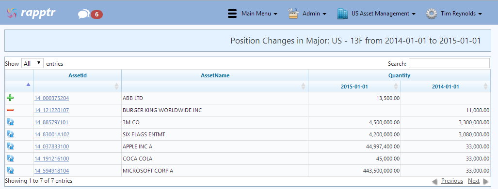The height and width of the screenshot is (189, 498).
Task: Click green plus icon in ABB LTD row
Action: tap(10, 98)
